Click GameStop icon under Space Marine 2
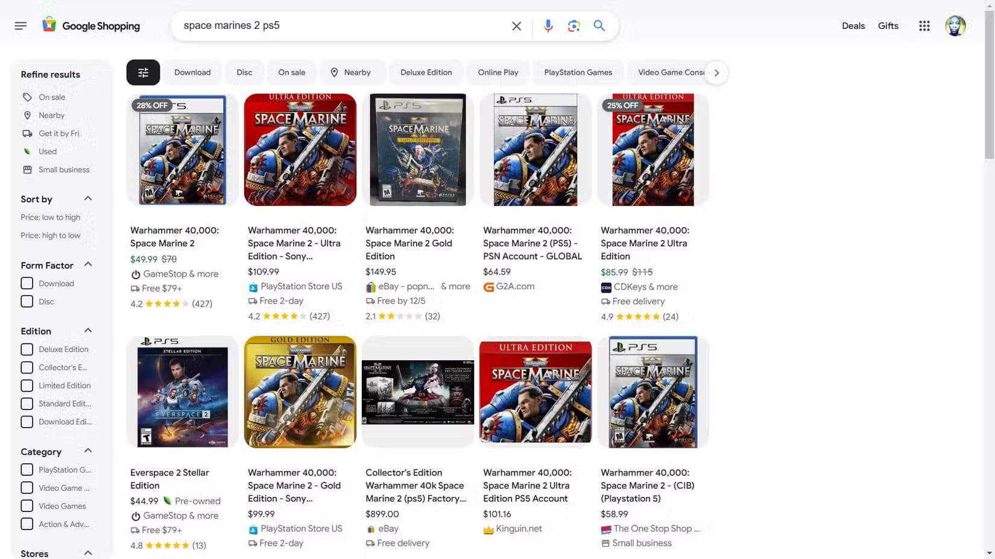This screenshot has height=559, width=995. point(136,274)
